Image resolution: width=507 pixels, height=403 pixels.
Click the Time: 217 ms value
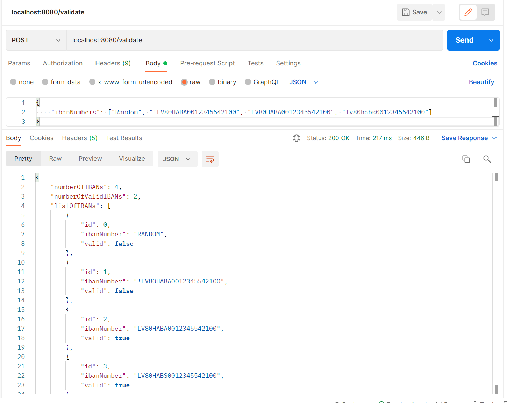[x=382, y=138]
